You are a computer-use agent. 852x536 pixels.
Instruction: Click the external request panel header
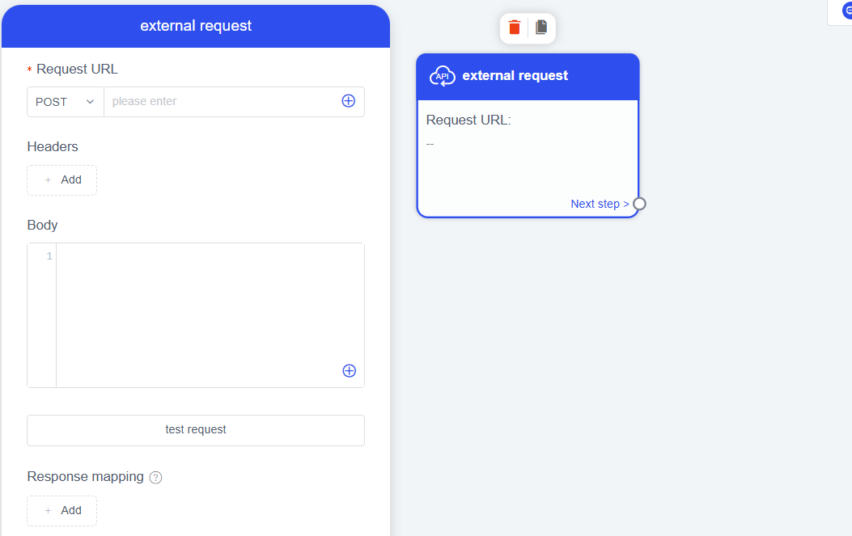tap(196, 26)
